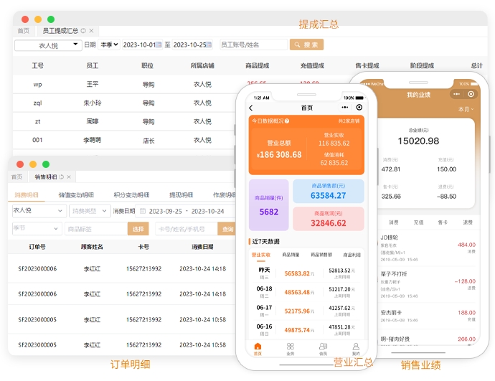Open 本月 period dropdown on 我的业绩

pyautogui.click(x=466, y=109)
